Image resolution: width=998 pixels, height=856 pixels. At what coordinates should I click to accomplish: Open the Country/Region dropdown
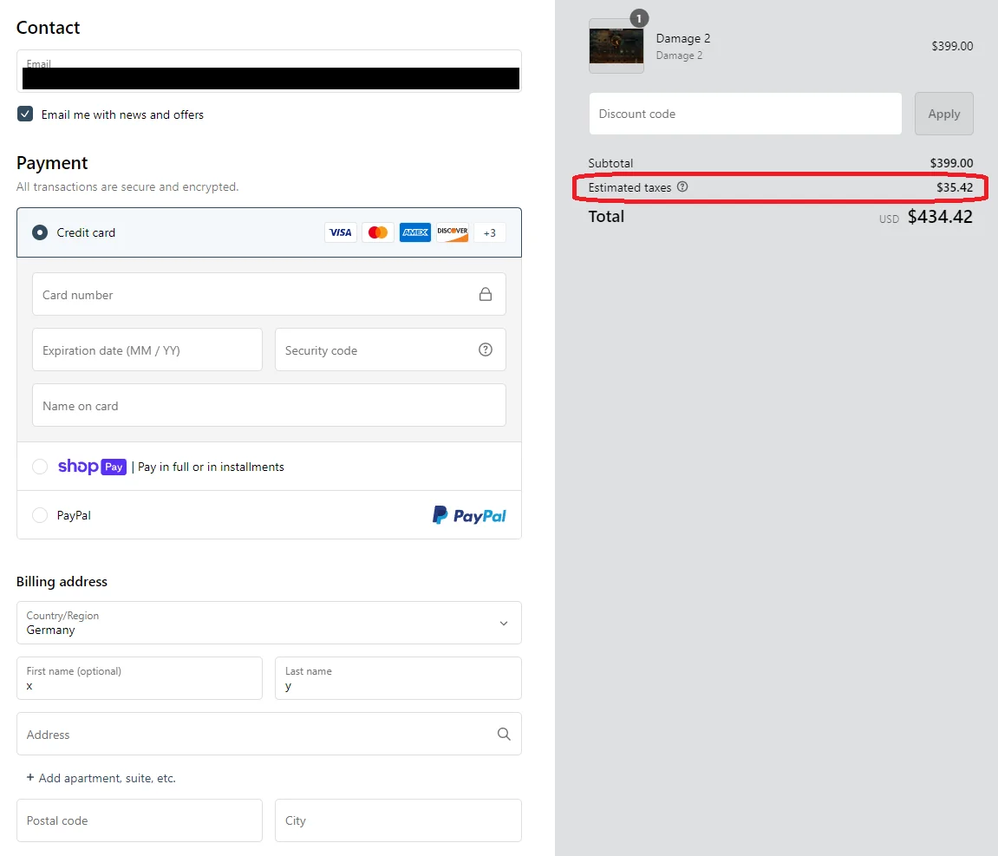click(270, 623)
